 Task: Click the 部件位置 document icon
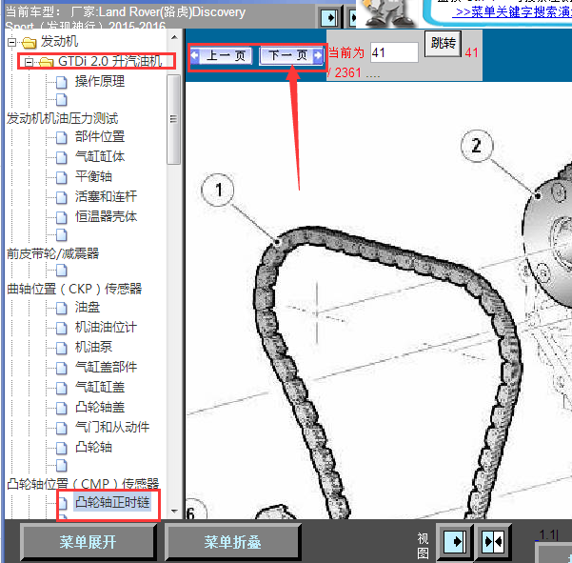pos(61,138)
